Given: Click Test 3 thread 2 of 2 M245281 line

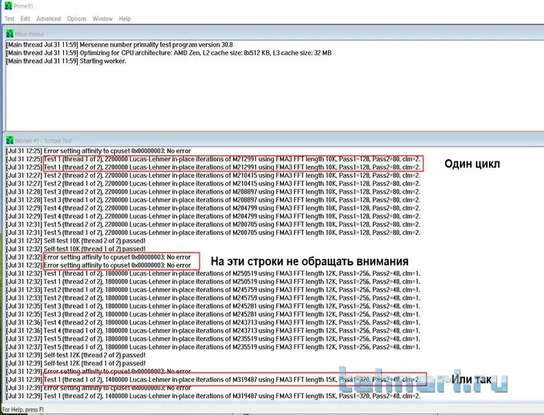Looking at the screenshot, I should 213,315.
